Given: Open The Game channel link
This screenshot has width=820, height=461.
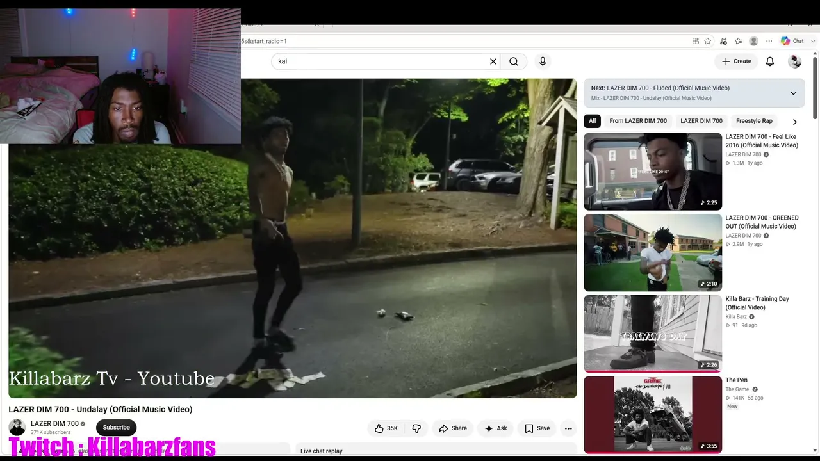Looking at the screenshot, I should click(x=737, y=389).
